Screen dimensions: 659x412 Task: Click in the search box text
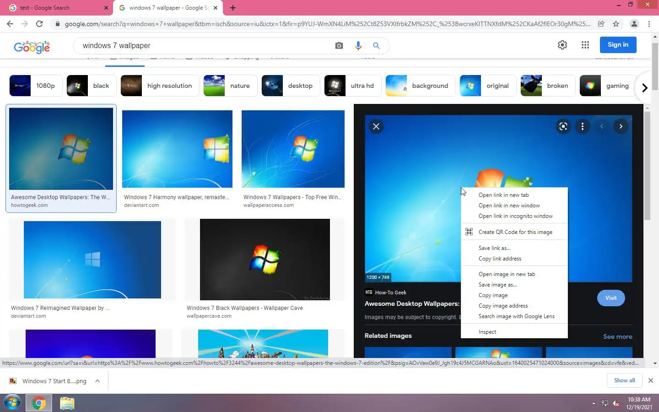click(x=117, y=46)
